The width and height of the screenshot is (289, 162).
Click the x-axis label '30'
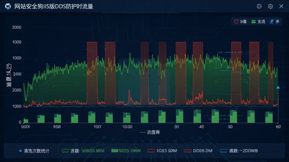pyautogui.click(x=176, y=127)
